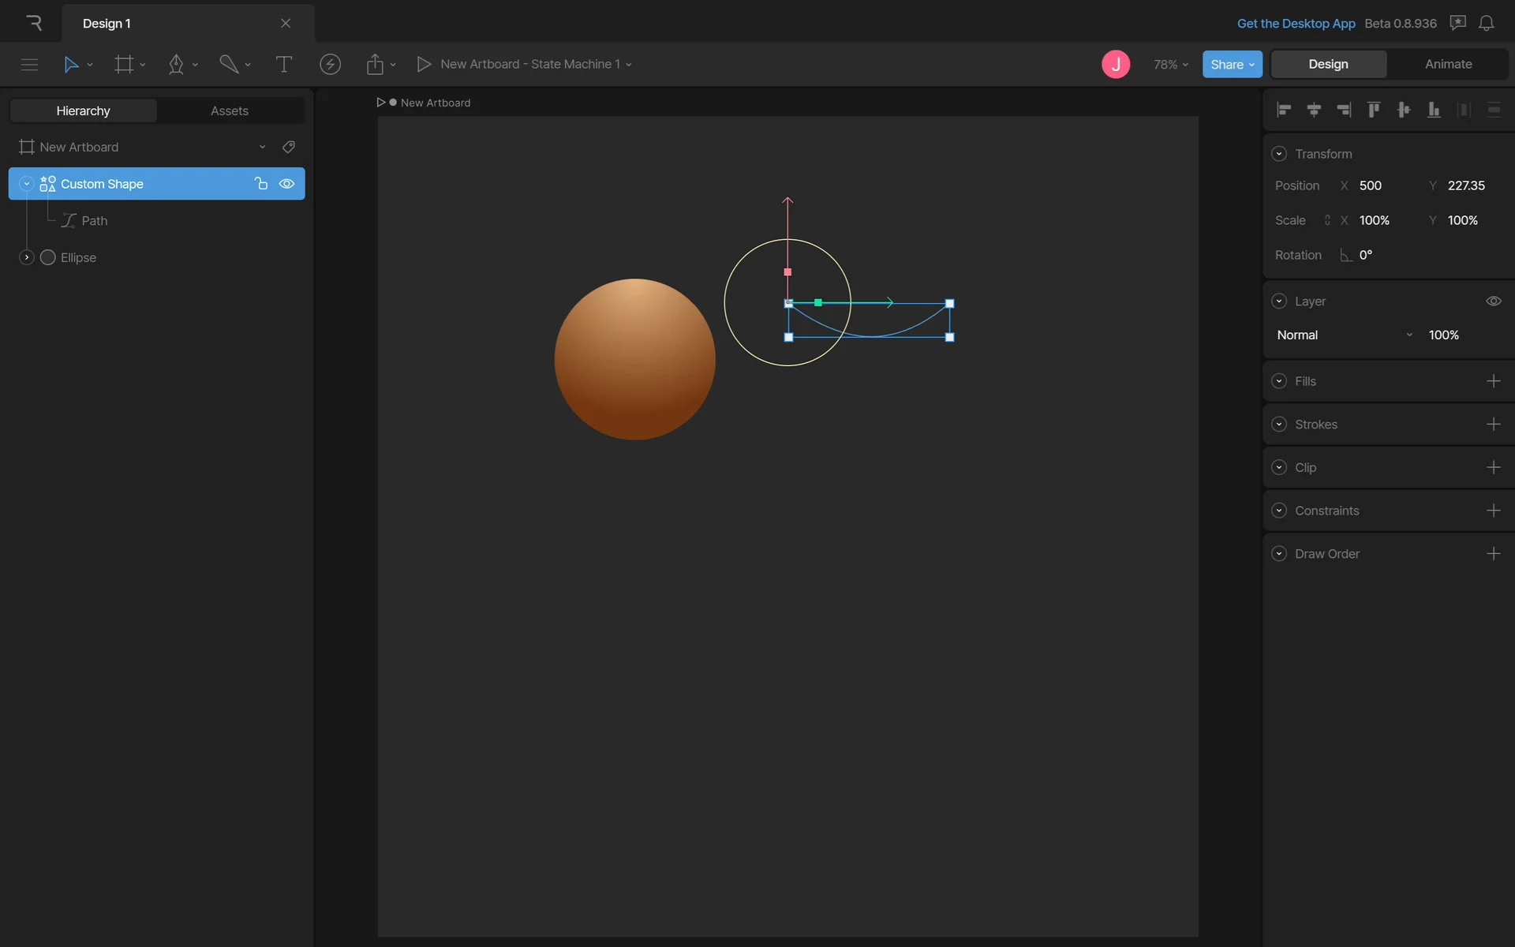Open Get the Desktop App link
Image resolution: width=1515 pixels, height=947 pixels.
pyautogui.click(x=1296, y=23)
